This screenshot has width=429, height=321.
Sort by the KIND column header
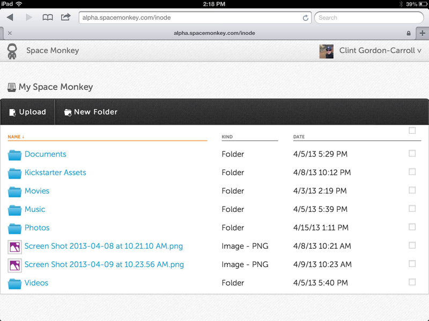[x=227, y=137]
